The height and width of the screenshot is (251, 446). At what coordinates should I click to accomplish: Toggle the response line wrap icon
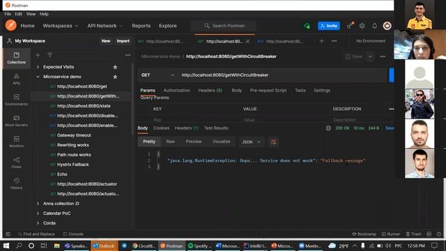click(x=273, y=142)
